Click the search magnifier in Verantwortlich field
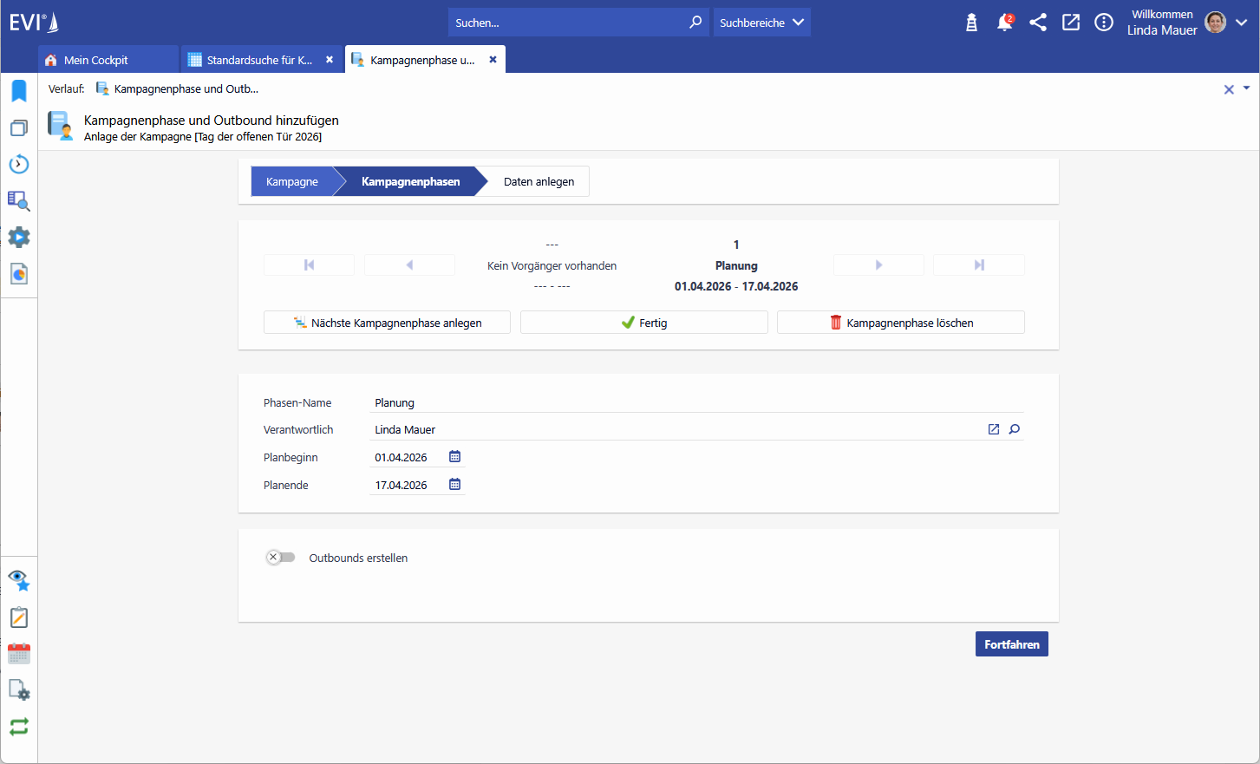The height and width of the screenshot is (764, 1260). 1014,429
